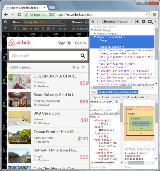Open the COLOMBO 7 listing thumbnail
Viewport: 160px width, 171px height.
pyautogui.click(x=20, y=81)
